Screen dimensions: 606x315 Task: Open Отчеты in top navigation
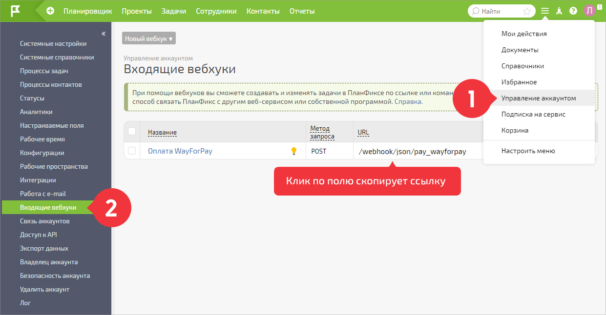(x=302, y=11)
